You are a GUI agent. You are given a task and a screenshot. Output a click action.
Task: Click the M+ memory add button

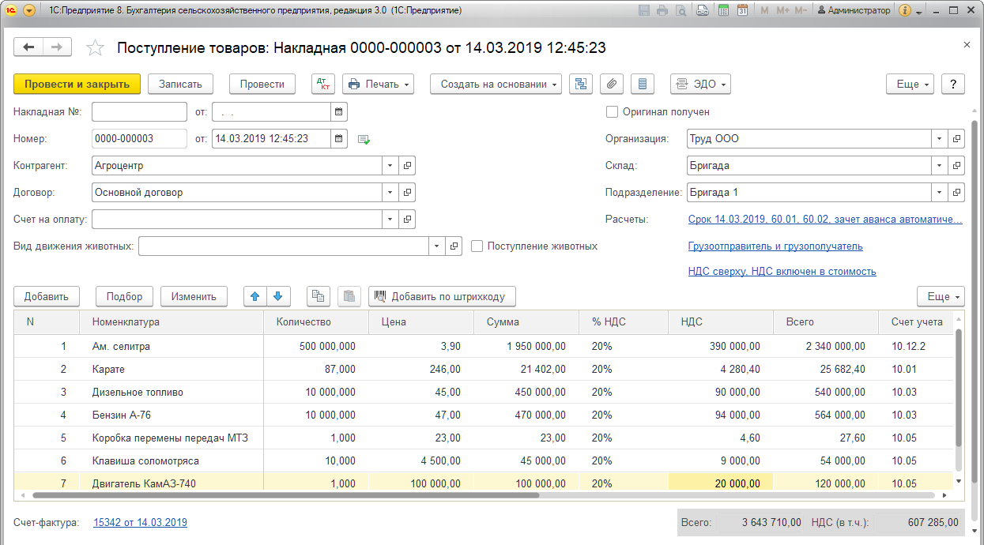tap(782, 10)
